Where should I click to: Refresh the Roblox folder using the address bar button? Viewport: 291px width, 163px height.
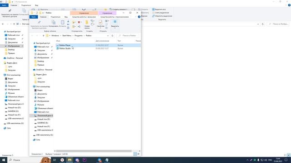click(x=112, y=36)
